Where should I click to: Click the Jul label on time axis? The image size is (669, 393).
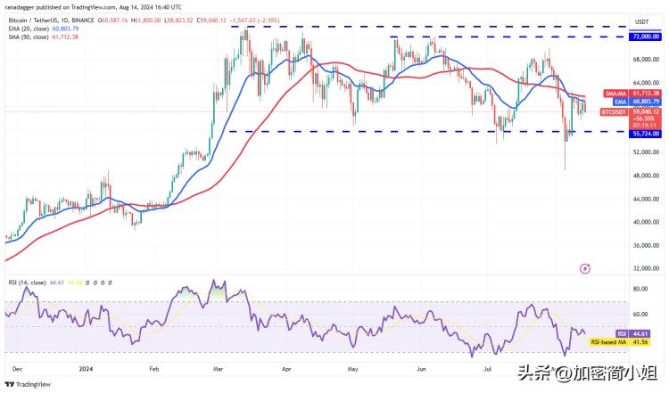pos(487,369)
